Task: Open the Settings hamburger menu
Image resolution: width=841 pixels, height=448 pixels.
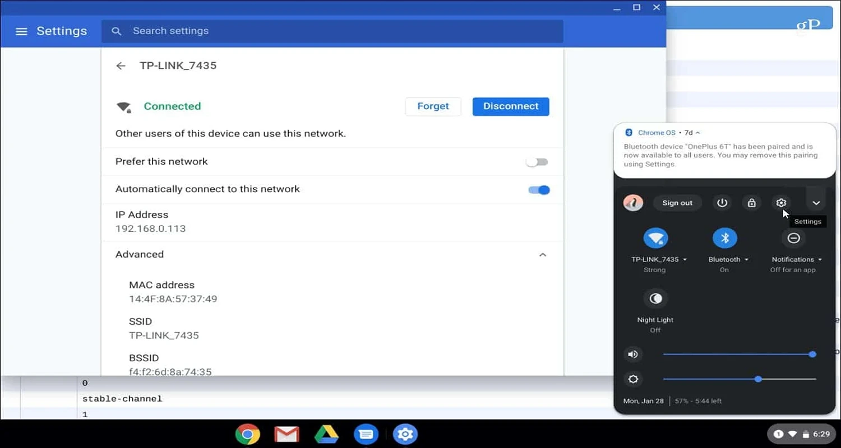Action: 21,31
